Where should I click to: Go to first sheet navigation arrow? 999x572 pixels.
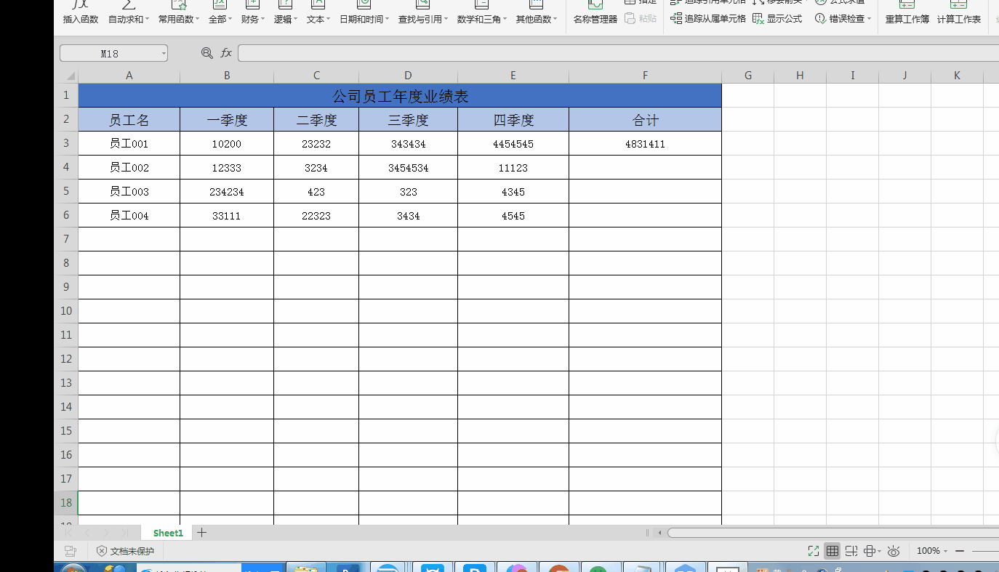[x=68, y=533]
